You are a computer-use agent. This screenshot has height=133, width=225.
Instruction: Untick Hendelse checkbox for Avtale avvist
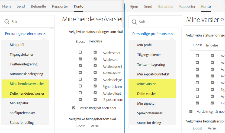(x=95, y=73)
